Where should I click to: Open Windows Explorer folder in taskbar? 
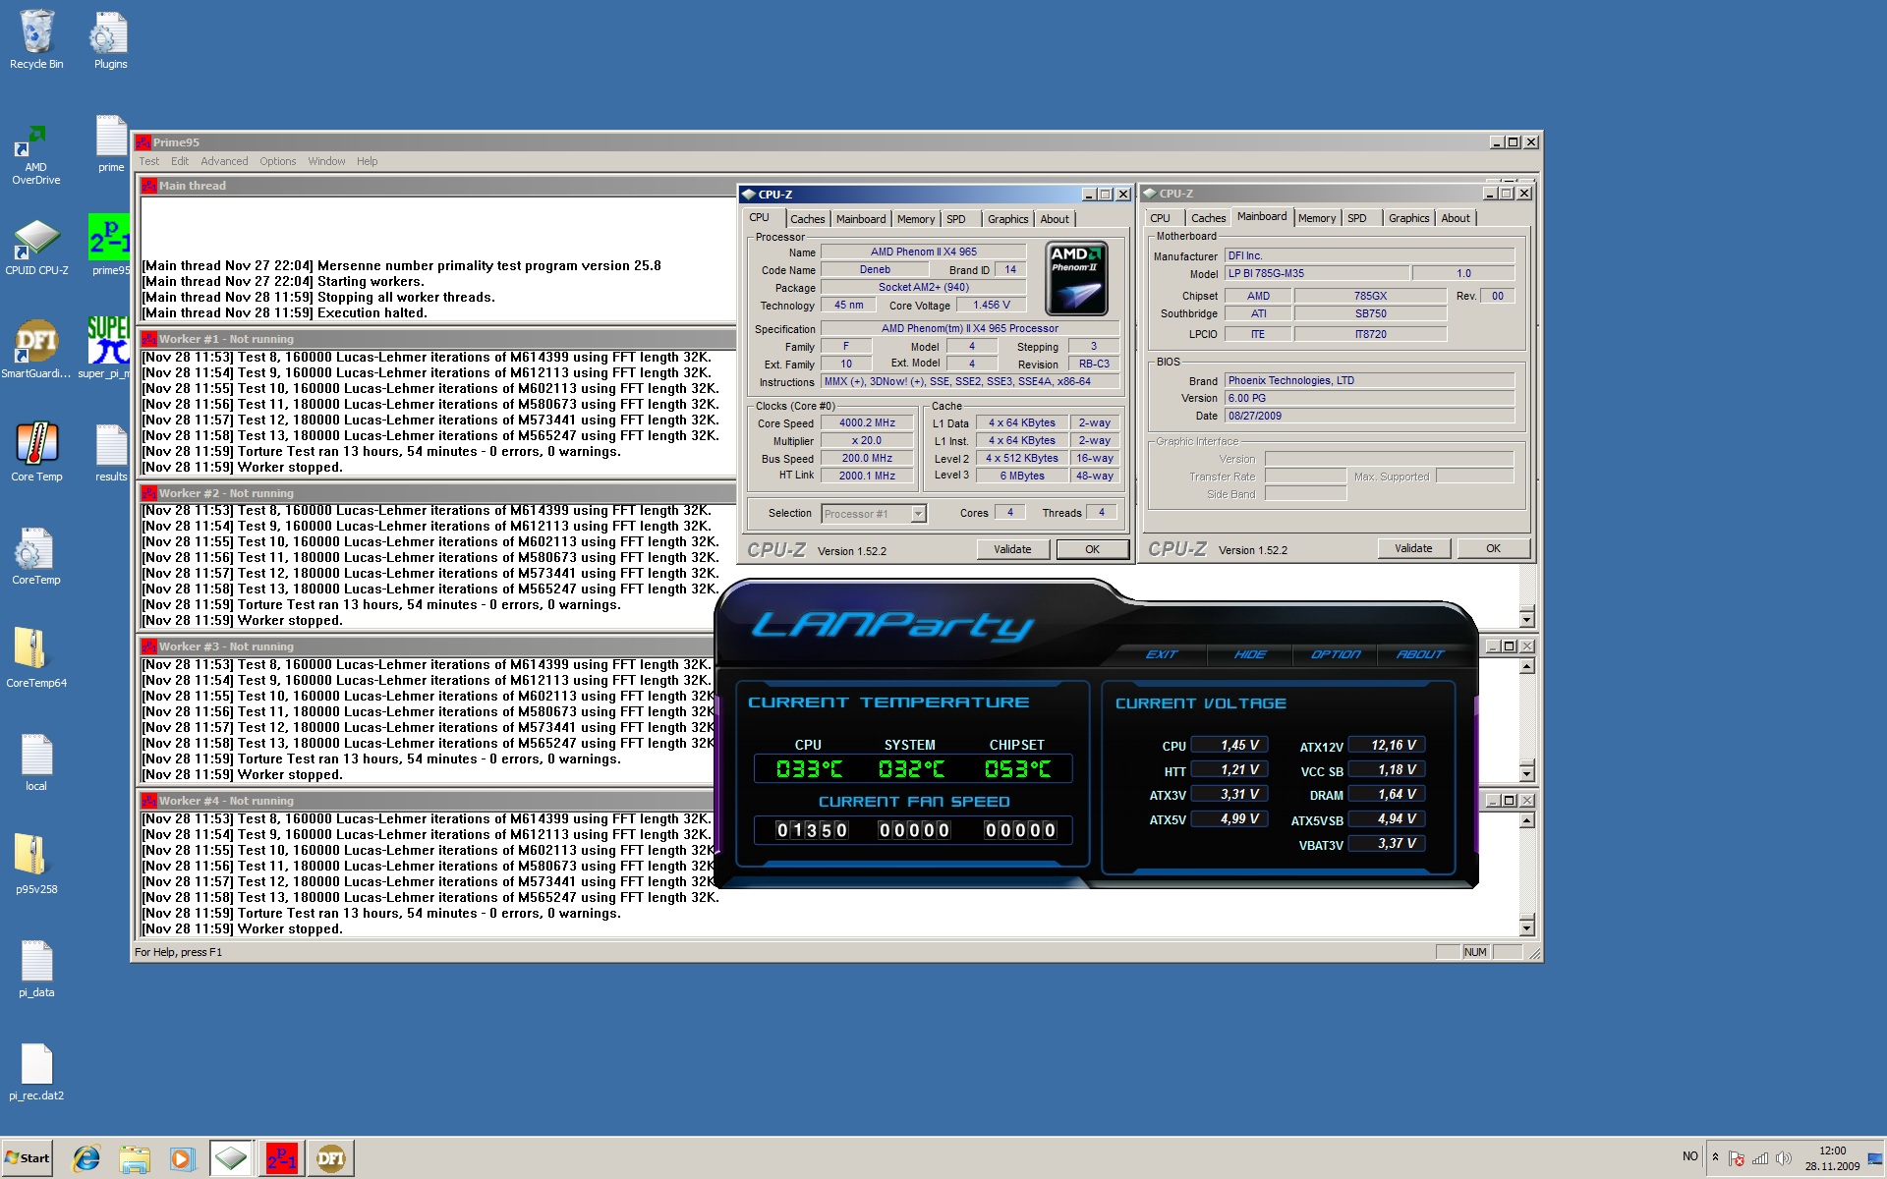click(x=135, y=1158)
